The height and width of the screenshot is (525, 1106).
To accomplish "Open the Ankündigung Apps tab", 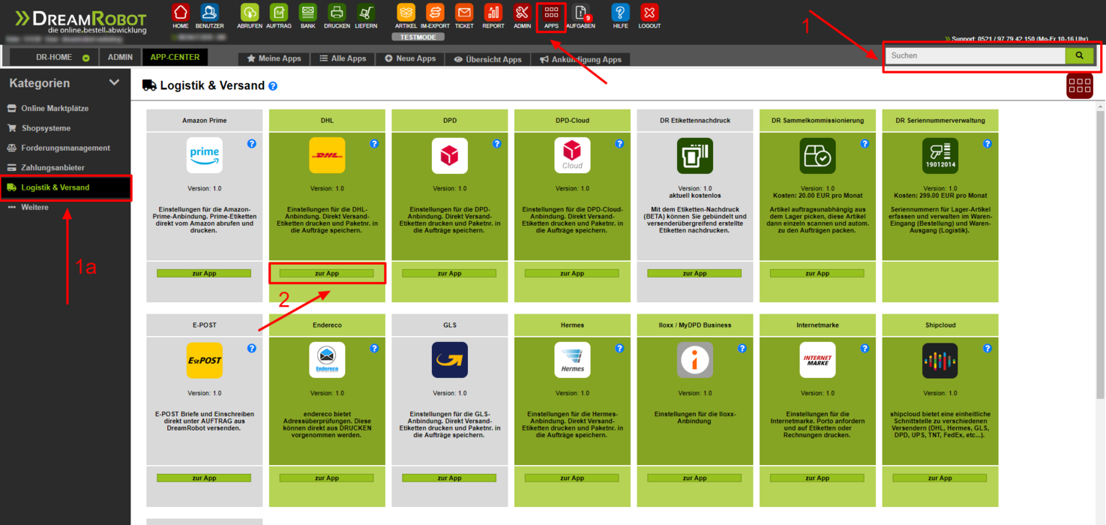I will [580, 58].
